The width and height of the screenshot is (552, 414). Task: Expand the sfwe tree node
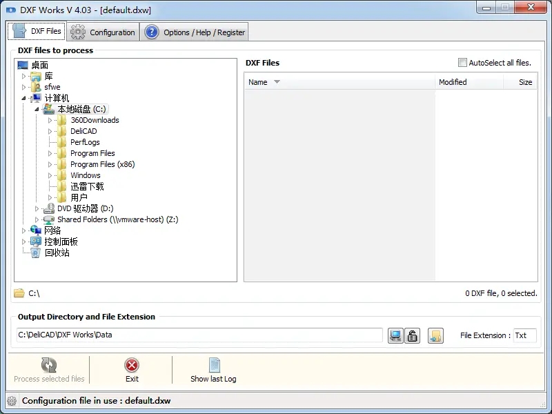coord(23,87)
